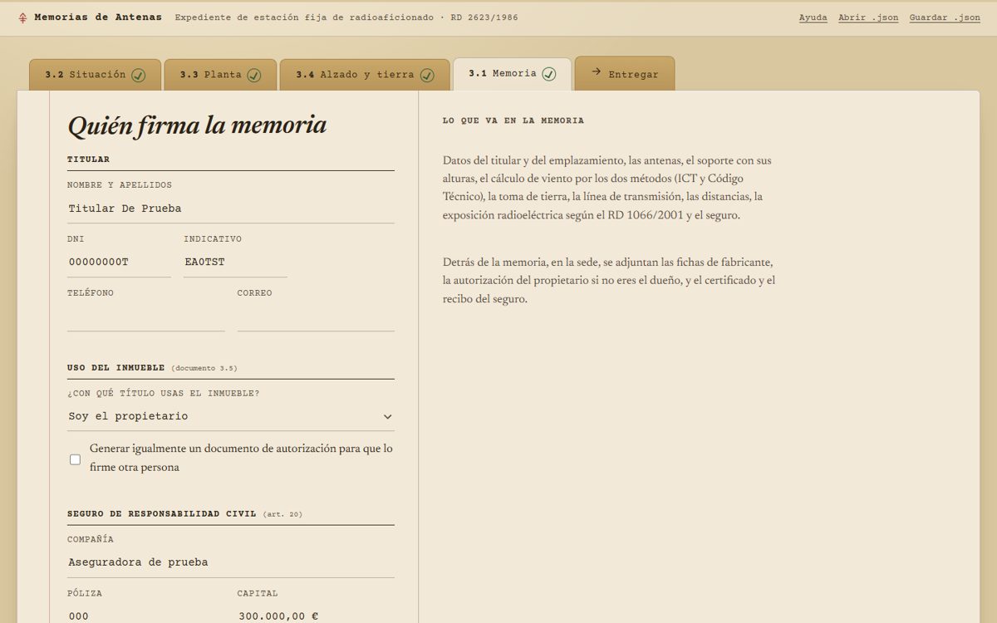Click the heading 'Quién firma la memoria'

197,125
